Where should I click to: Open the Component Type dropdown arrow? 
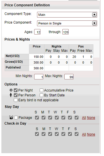[x=94, y=15]
